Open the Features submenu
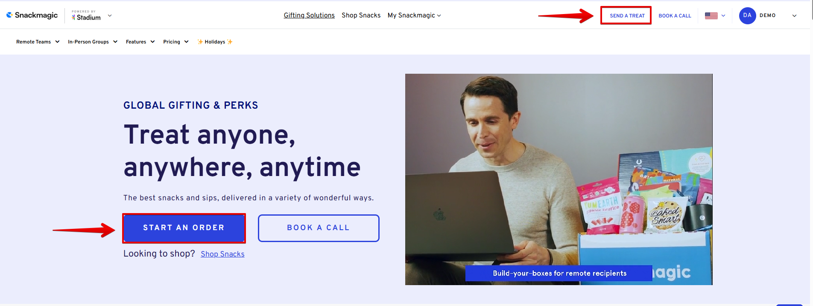The width and height of the screenshot is (813, 306). coord(140,42)
